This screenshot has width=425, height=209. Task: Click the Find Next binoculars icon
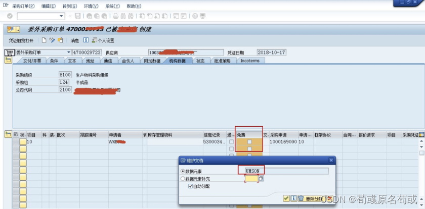coord(131,16)
